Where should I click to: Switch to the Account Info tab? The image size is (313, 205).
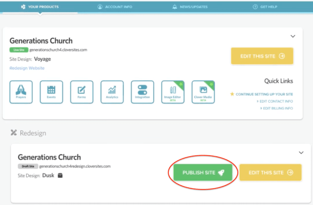[x=115, y=7]
